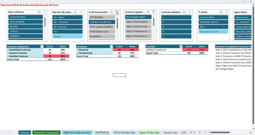Select satisfaction rating 1
The width and height of the screenshot is (255, 135).
(x=176, y=17)
